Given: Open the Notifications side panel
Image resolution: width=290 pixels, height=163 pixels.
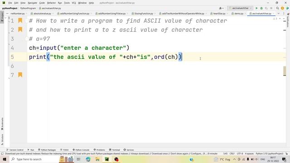Looking at the screenshot, I should point(288,20).
